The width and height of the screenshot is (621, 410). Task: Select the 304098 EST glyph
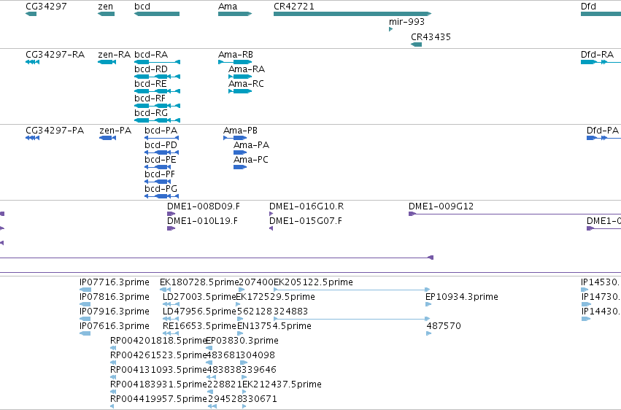click(244, 363)
